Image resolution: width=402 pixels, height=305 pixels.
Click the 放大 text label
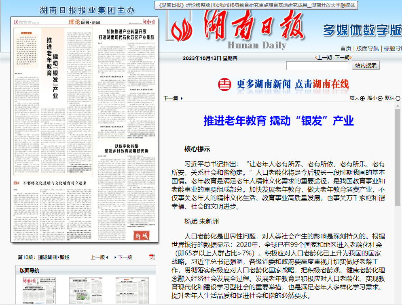pos(354,98)
